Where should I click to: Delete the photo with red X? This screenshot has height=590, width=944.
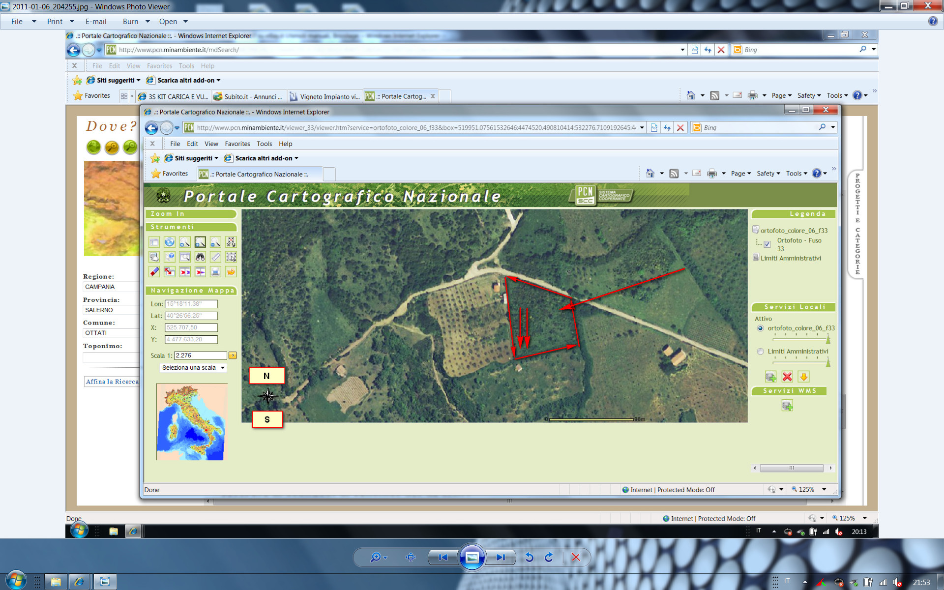pos(575,557)
